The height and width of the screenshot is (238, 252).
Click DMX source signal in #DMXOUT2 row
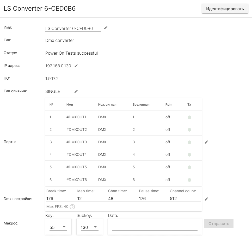(x=102, y=130)
